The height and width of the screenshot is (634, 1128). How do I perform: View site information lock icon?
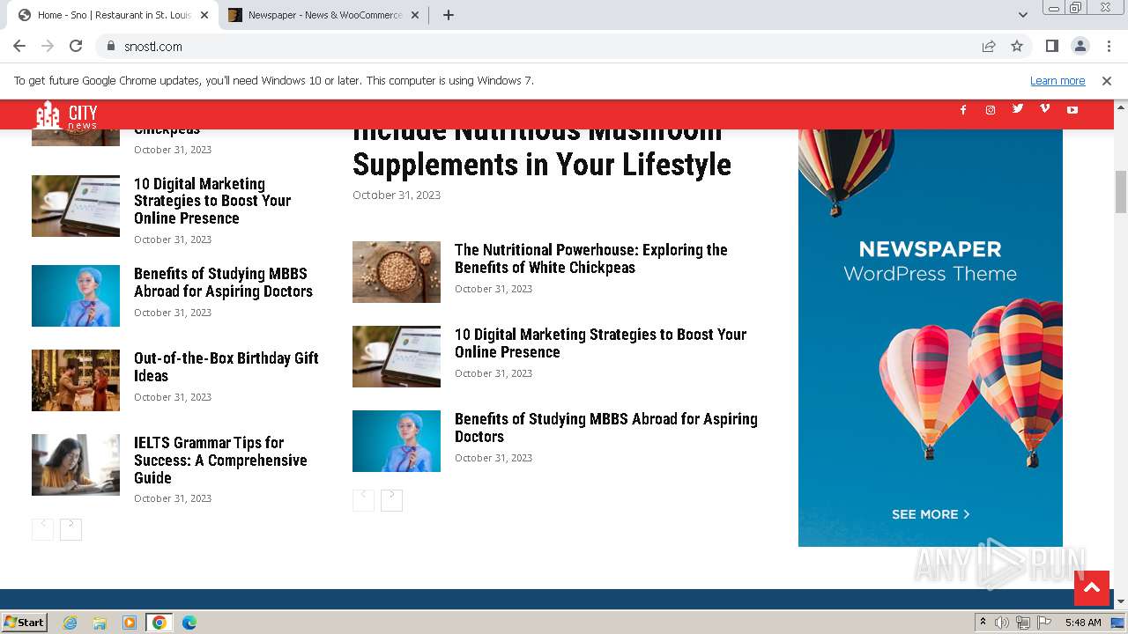111,47
